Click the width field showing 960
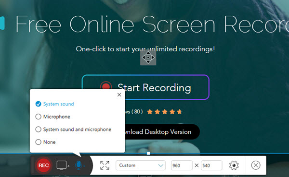Screen dimensions: 289x177 [182, 165]
